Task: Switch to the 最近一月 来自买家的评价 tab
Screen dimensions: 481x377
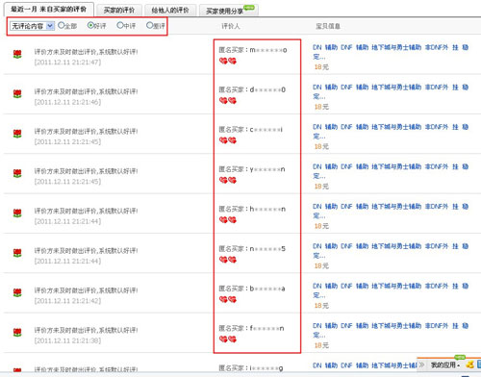Action: (49, 10)
